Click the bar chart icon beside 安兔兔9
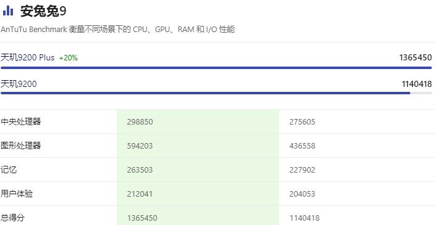The width and height of the screenshot is (435, 225). (x=8, y=10)
